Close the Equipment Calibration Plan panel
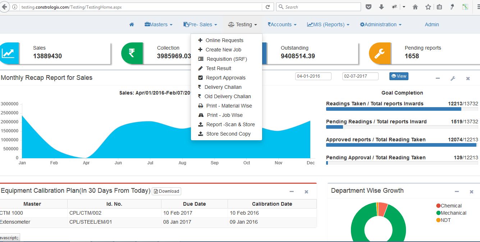The width and height of the screenshot is (480, 242). 306,192
